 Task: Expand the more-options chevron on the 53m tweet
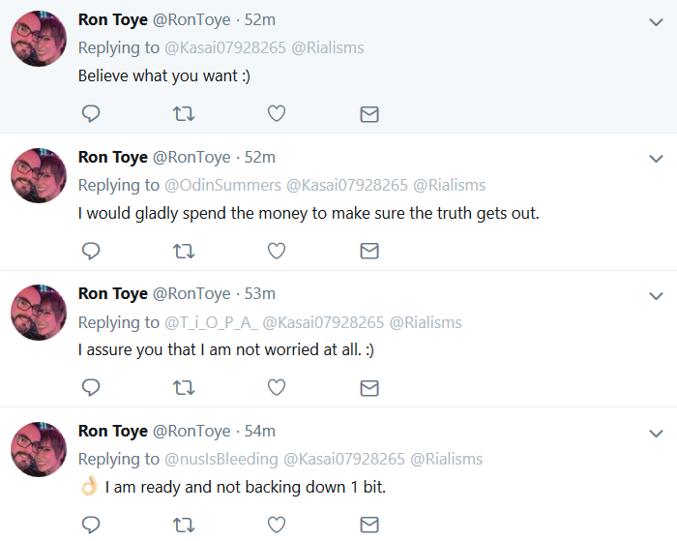tap(656, 296)
